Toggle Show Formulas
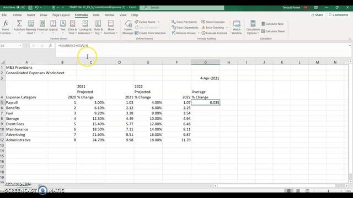This screenshot has height=198, width=353. pyautogui.click(x=213, y=22)
